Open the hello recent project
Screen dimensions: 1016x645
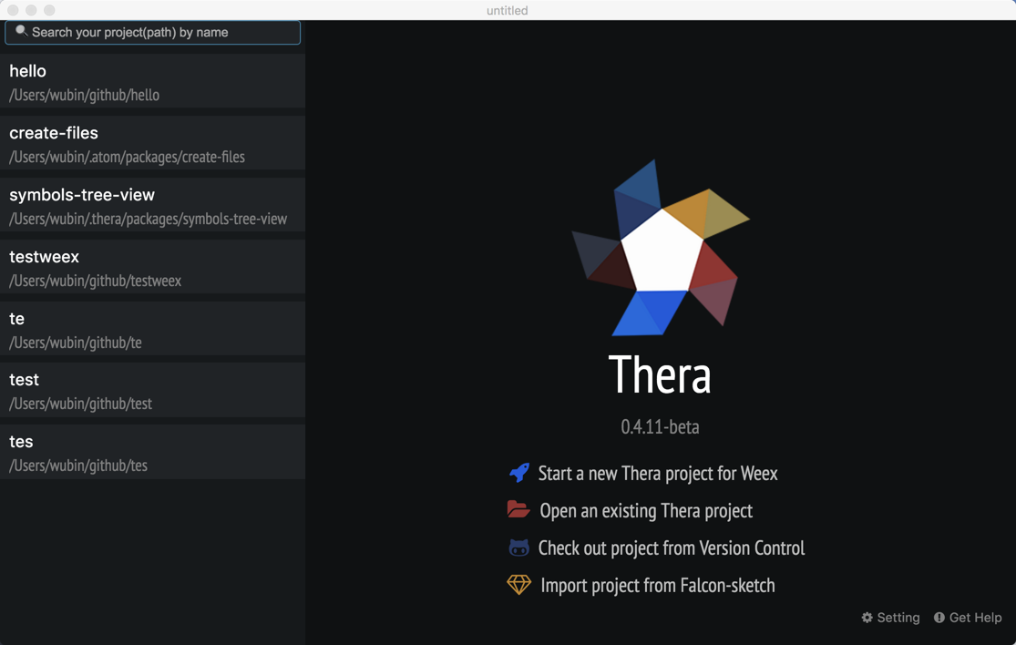[x=152, y=82]
